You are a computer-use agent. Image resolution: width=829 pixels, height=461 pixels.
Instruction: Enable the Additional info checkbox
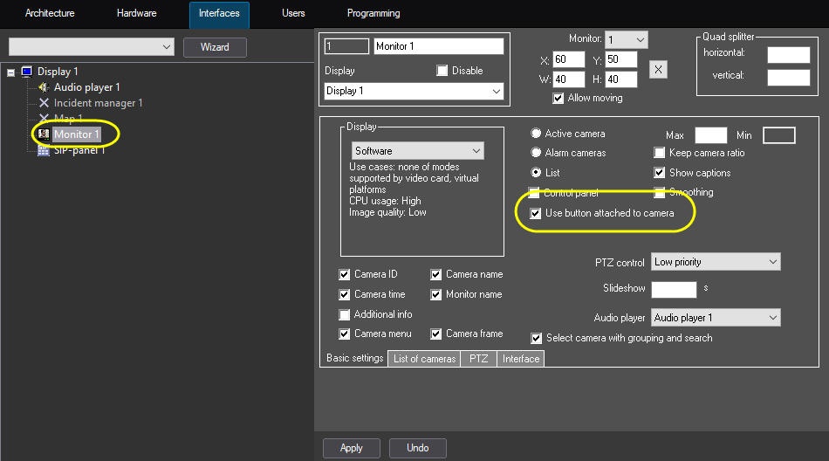point(345,314)
